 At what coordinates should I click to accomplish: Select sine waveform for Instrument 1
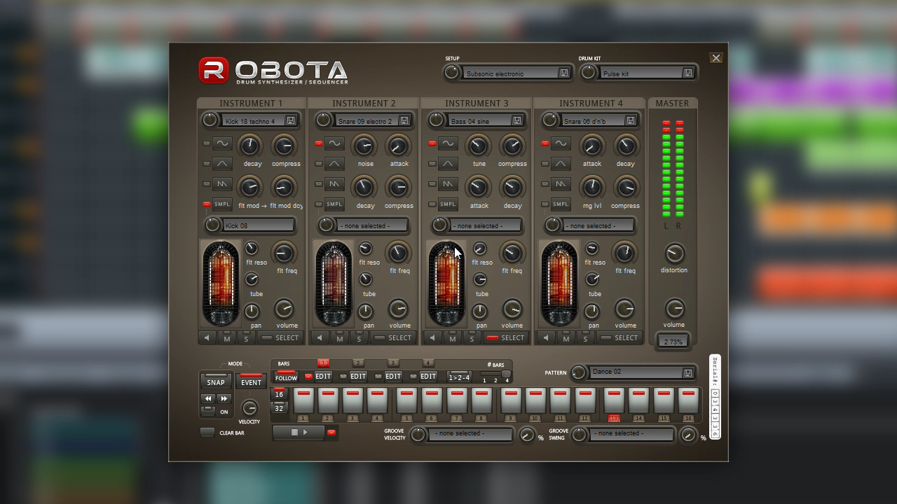click(x=222, y=143)
